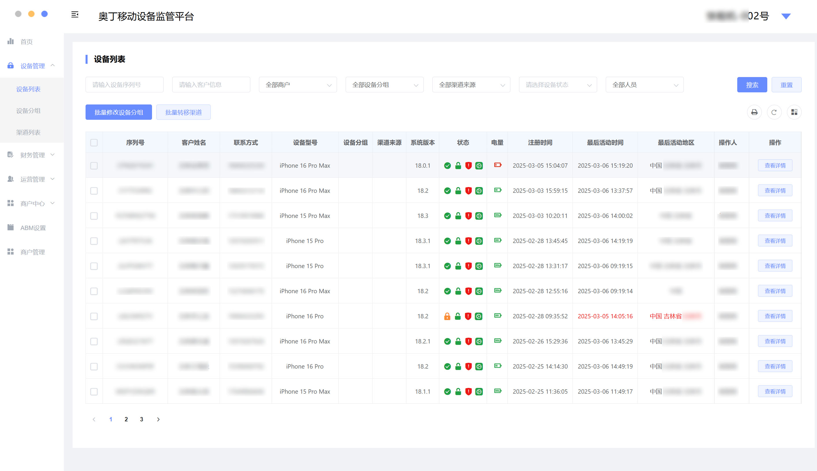This screenshot has height=471, width=817.
Task: Open the 全部设备分组 dropdown
Action: (385, 85)
